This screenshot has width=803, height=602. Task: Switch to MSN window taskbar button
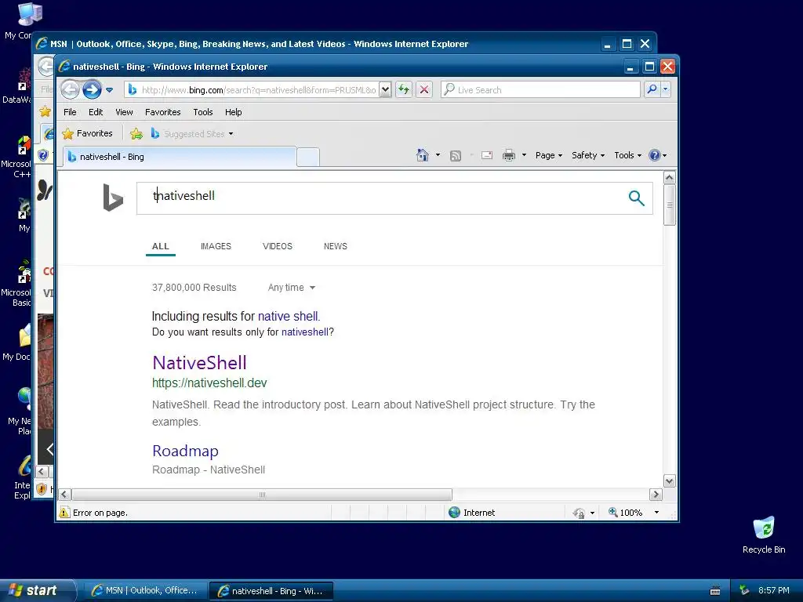146,591
